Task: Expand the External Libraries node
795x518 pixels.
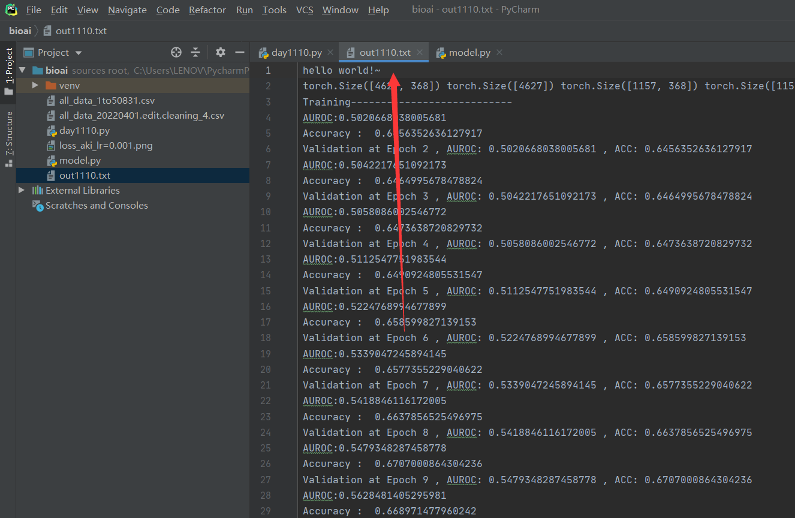Action: (22, 190)
